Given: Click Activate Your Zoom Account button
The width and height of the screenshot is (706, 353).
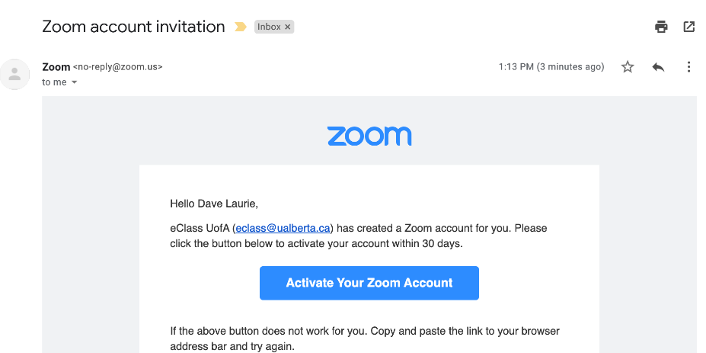Looking at the screenshot, I should [x=369, y=283].
